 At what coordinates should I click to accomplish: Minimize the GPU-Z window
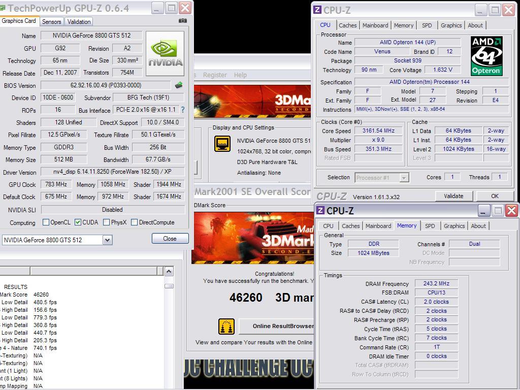pos(158,8)
